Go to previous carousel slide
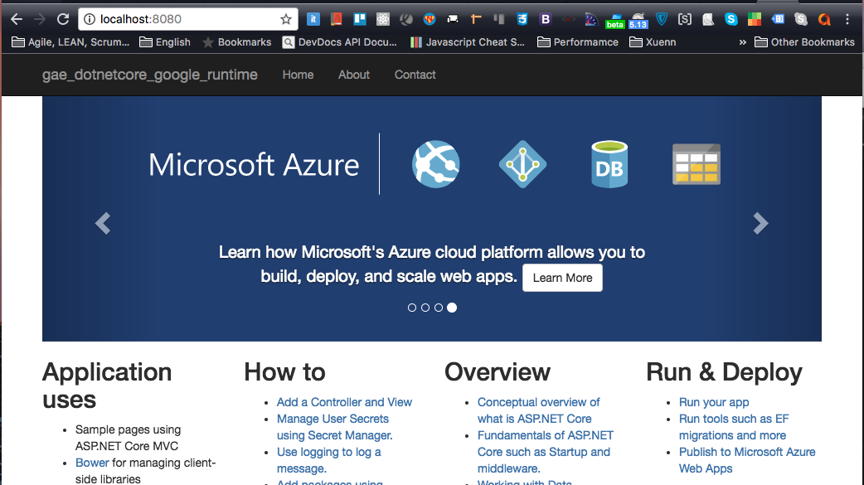This screenshot has height=485, width=864. pyautogui.click(x=103, y=223)
